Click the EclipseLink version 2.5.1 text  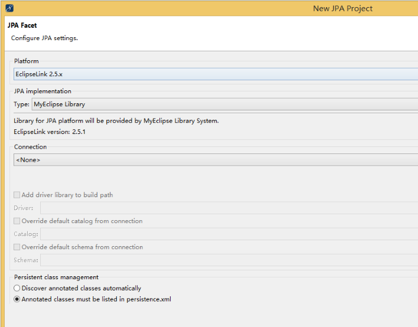point(50,132)
